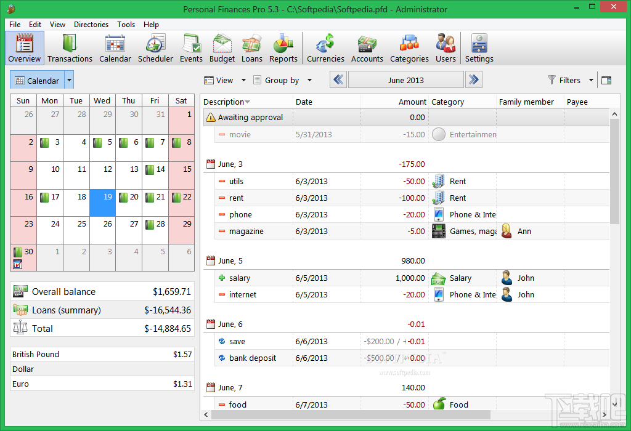Click the Dollar currency row
This screenshot has height=431, width=631.
point(102,369)
